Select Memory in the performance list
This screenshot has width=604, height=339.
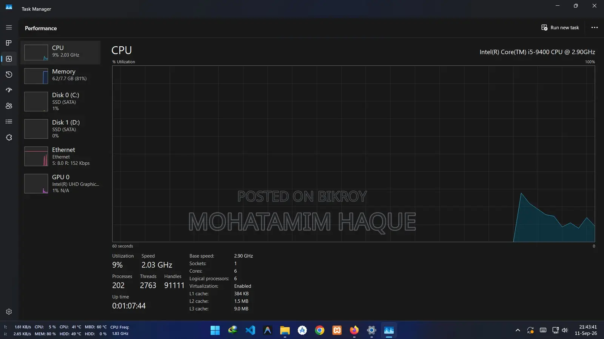click(60, 76)
